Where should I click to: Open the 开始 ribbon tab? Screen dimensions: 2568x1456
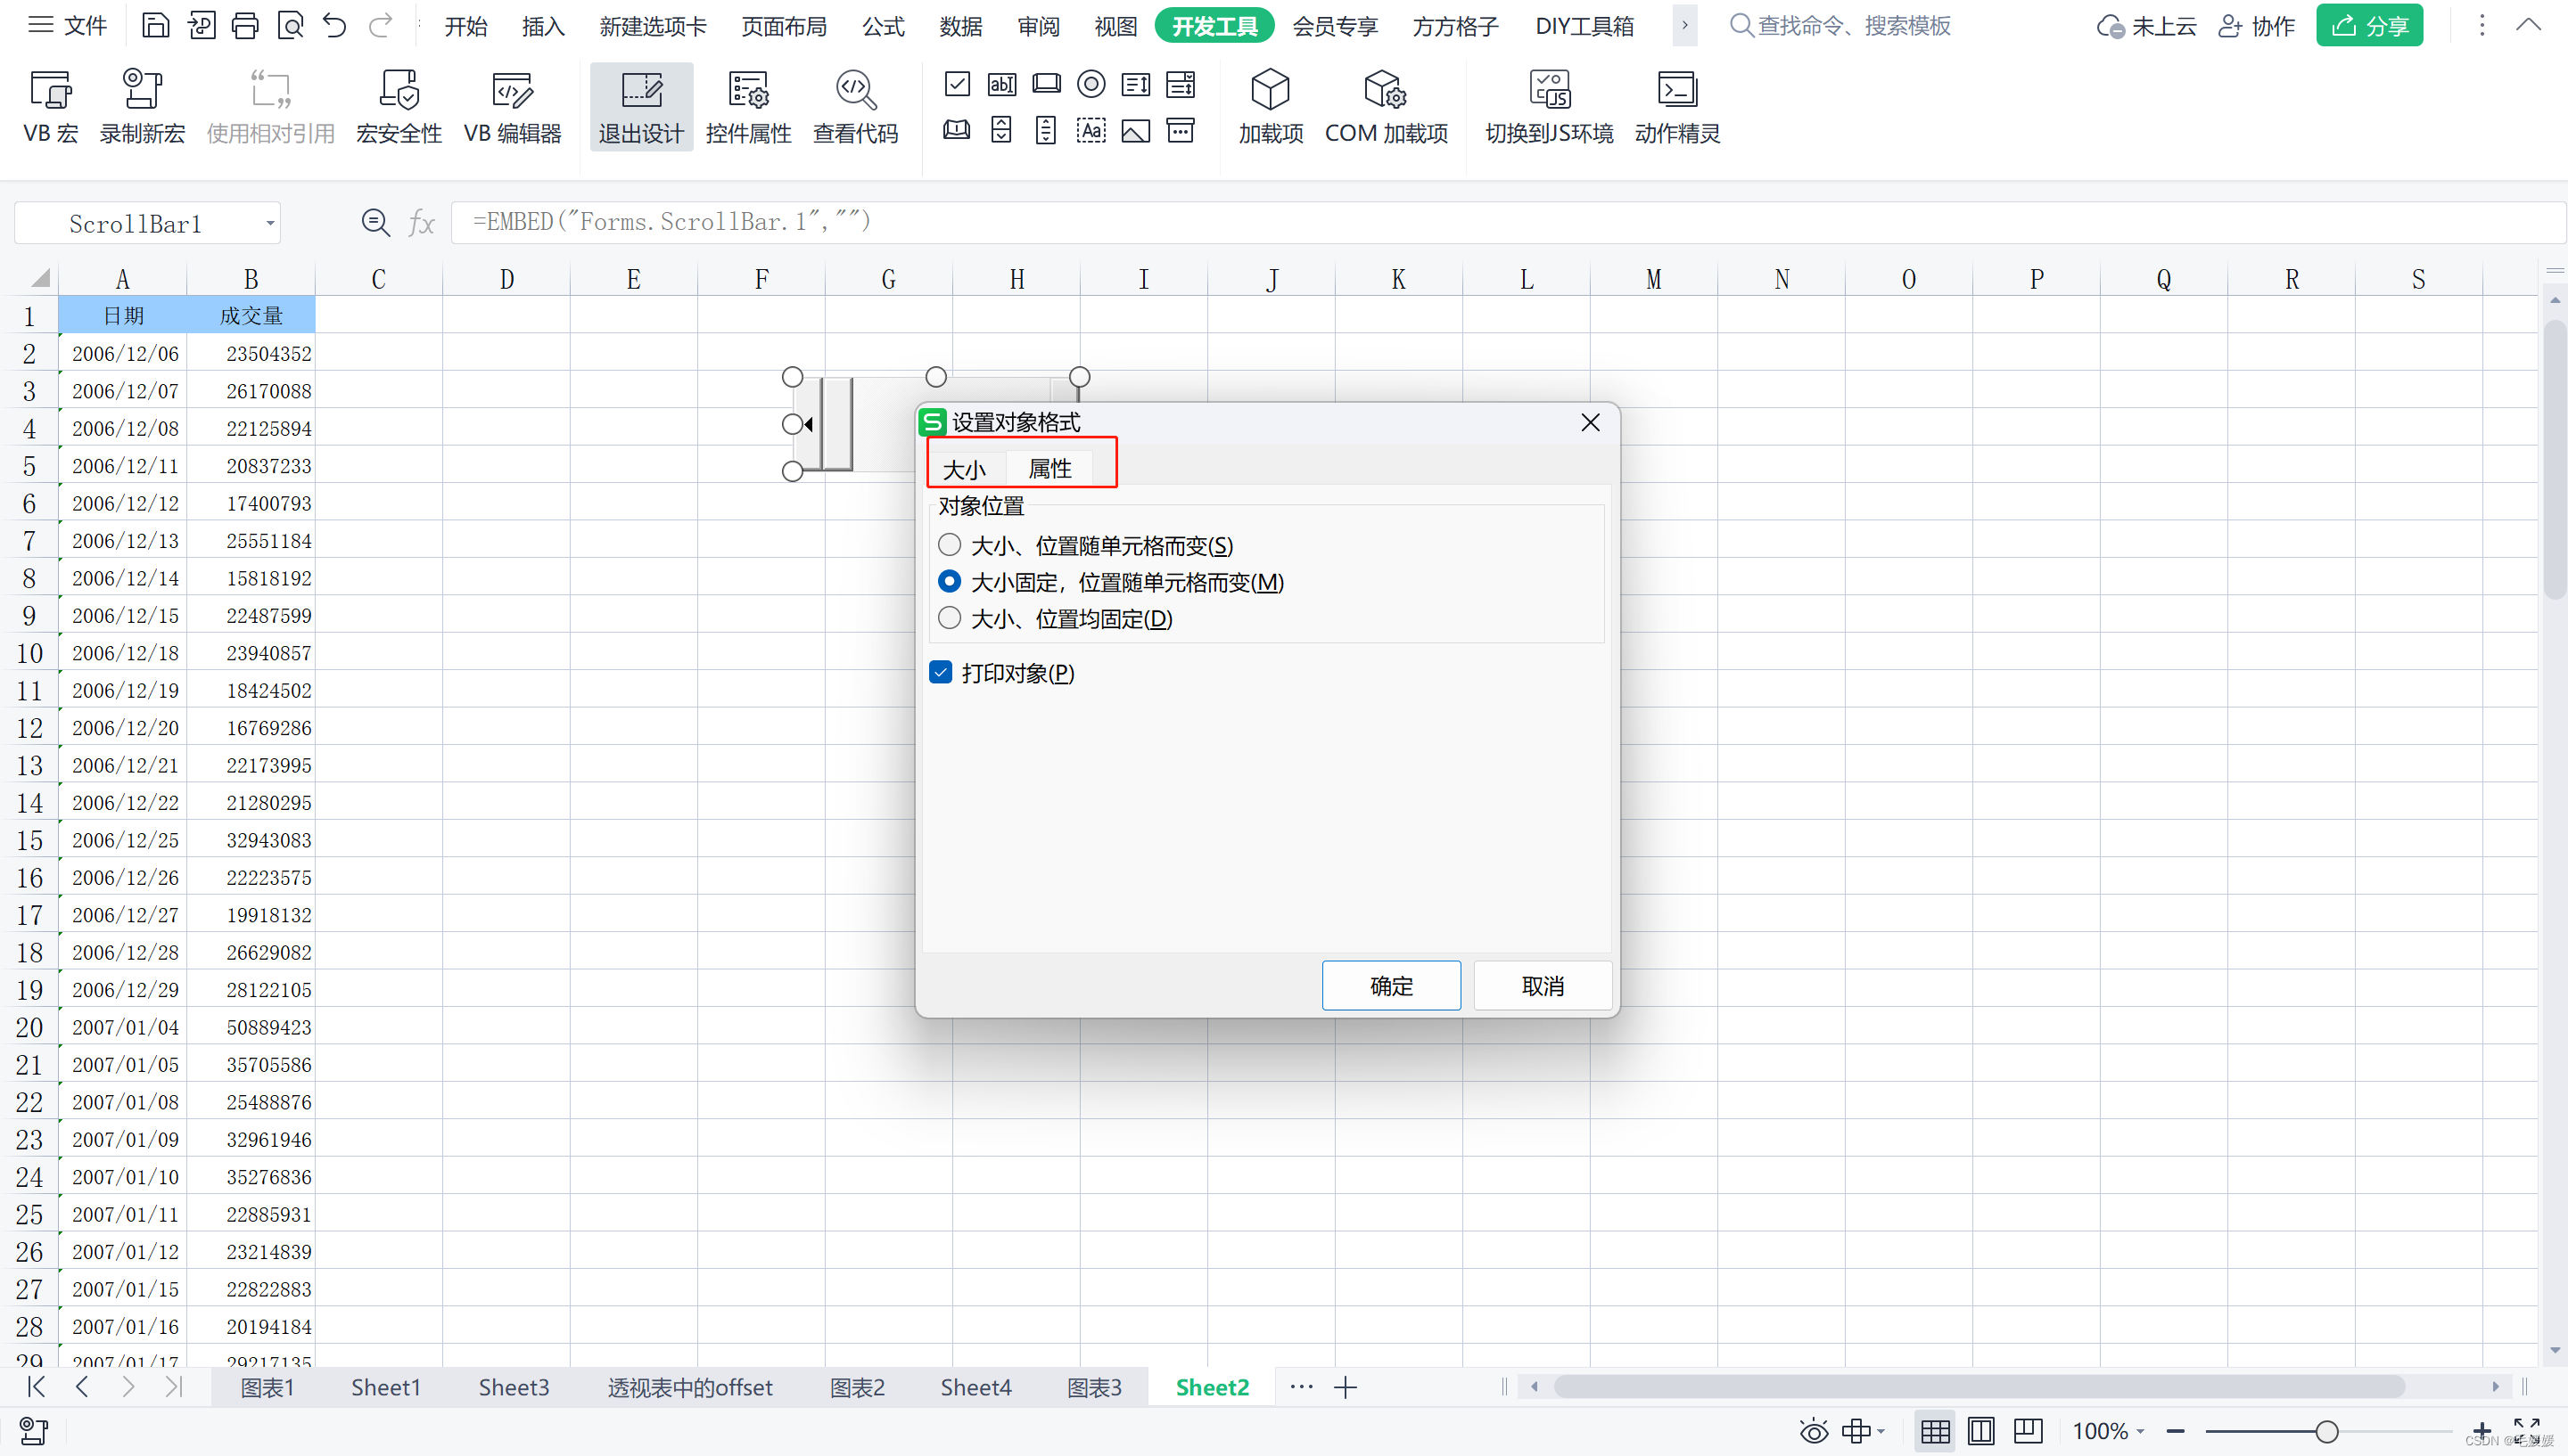click(465, 26)
